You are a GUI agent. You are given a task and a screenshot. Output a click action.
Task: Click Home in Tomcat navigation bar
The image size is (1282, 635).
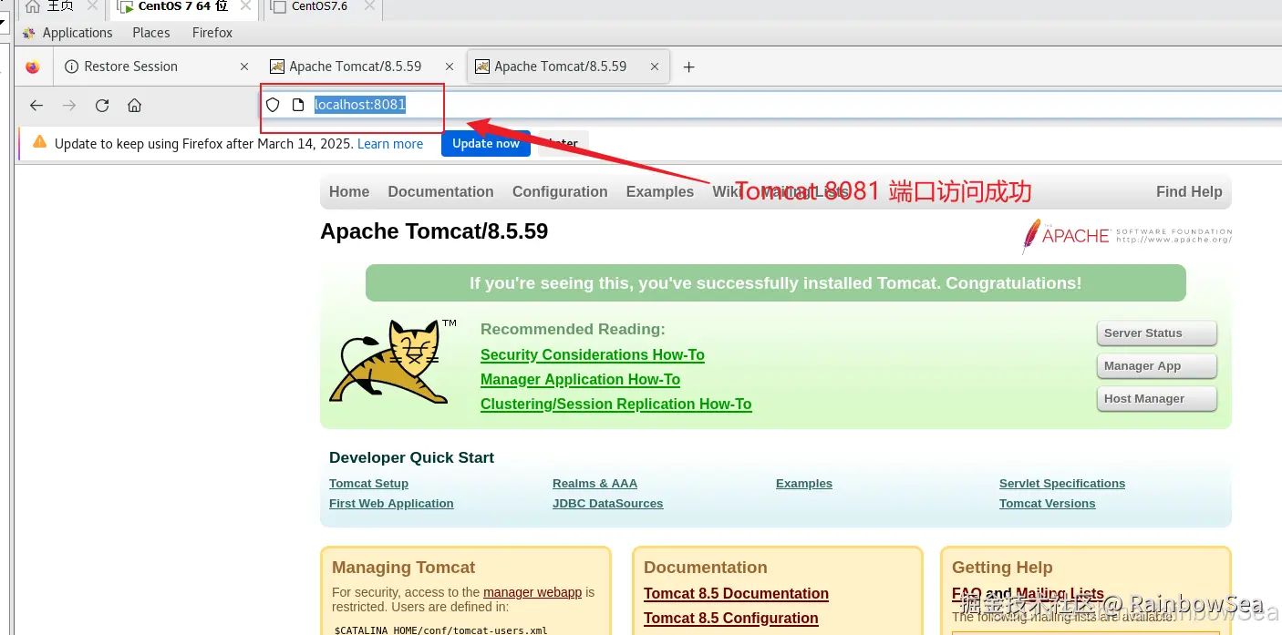click(349, 192)
